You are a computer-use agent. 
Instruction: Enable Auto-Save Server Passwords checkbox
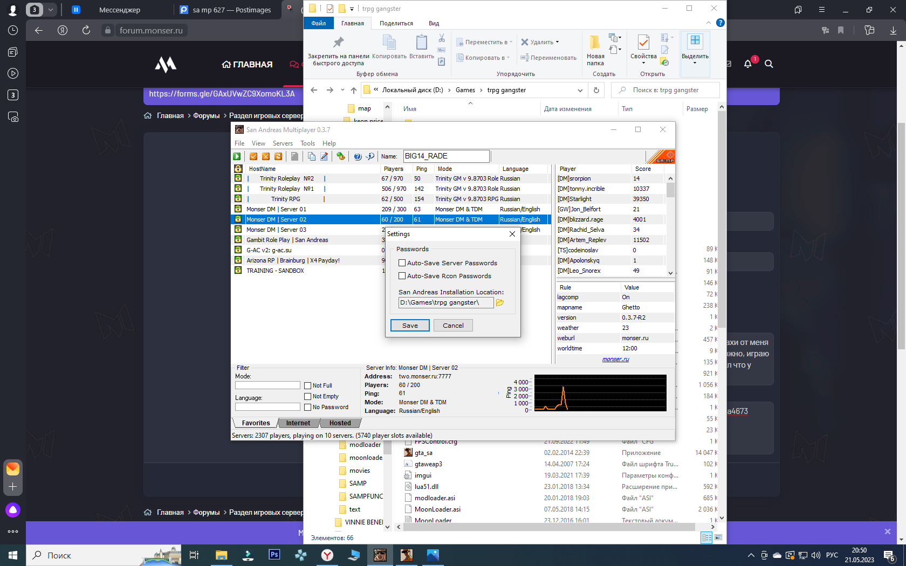[x=402, y=263]
